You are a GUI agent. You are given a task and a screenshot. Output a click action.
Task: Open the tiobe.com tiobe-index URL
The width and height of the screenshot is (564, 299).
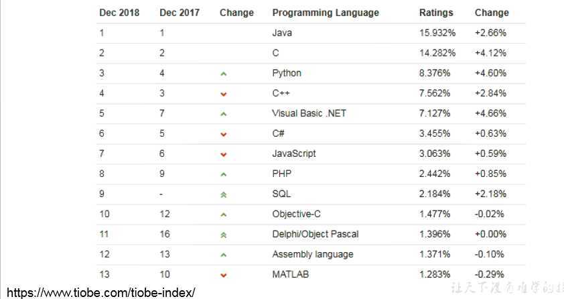[x=100, y=292]
